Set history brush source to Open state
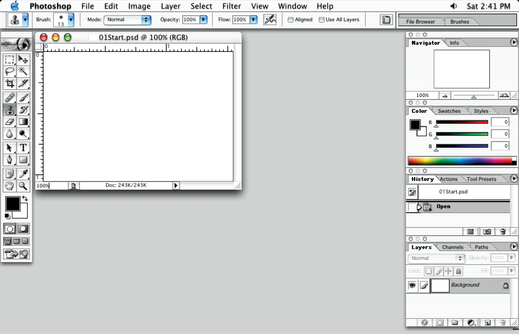The image size is (519, 334). pos(412,207)
